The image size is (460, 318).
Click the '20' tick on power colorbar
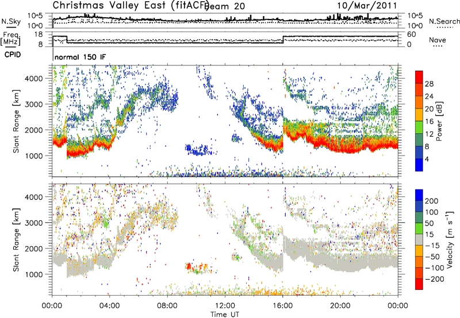(x=429, y=109)
